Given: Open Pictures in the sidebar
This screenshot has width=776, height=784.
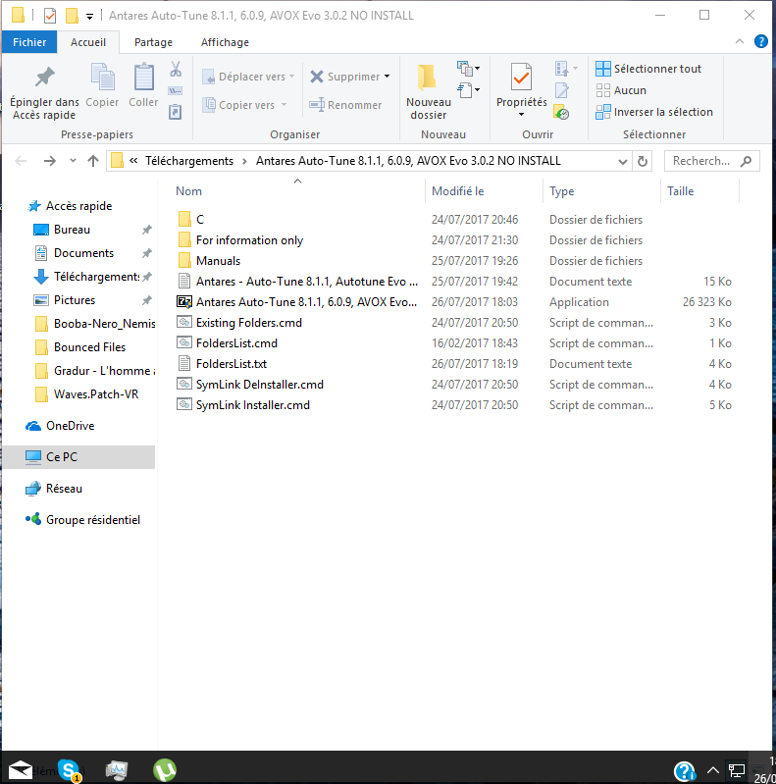Looking at the screenshot, I should [x=74, y=299].
